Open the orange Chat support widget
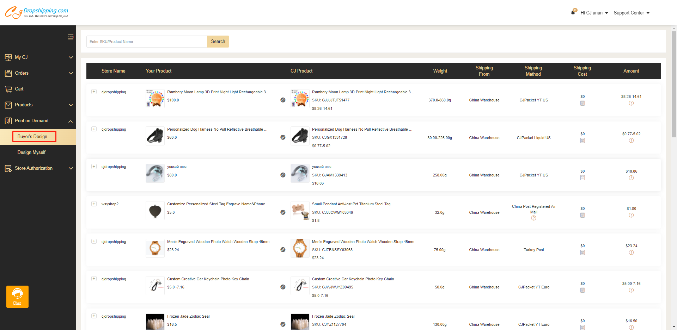Viewport: 677px width, 330px height. 17,297
